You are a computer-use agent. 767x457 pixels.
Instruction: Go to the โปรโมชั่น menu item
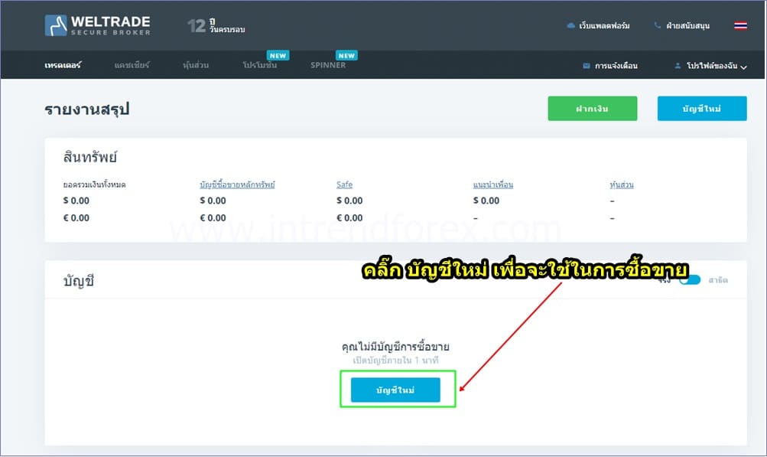[259, 65]
